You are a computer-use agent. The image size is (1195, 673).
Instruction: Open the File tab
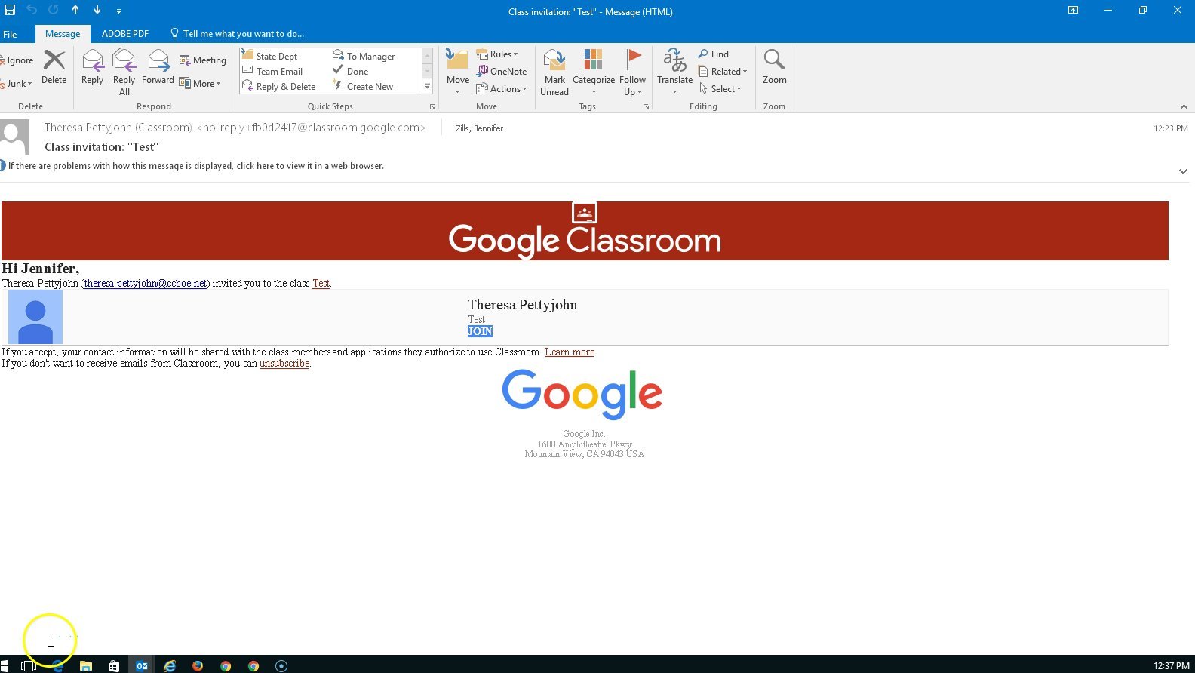(x=10, y=34)
